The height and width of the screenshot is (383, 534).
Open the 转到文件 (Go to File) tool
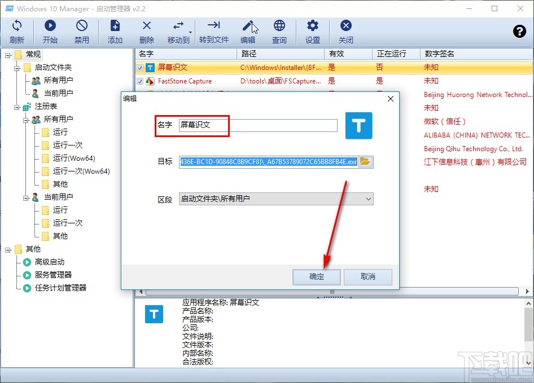coord(213,31)
